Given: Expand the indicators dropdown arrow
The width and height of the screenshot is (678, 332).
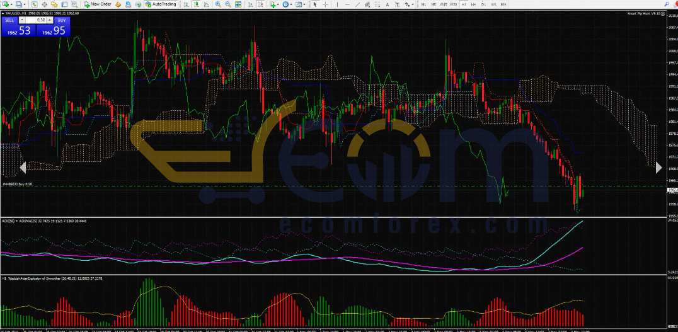Looking at the screenshot, I should 278,4.
